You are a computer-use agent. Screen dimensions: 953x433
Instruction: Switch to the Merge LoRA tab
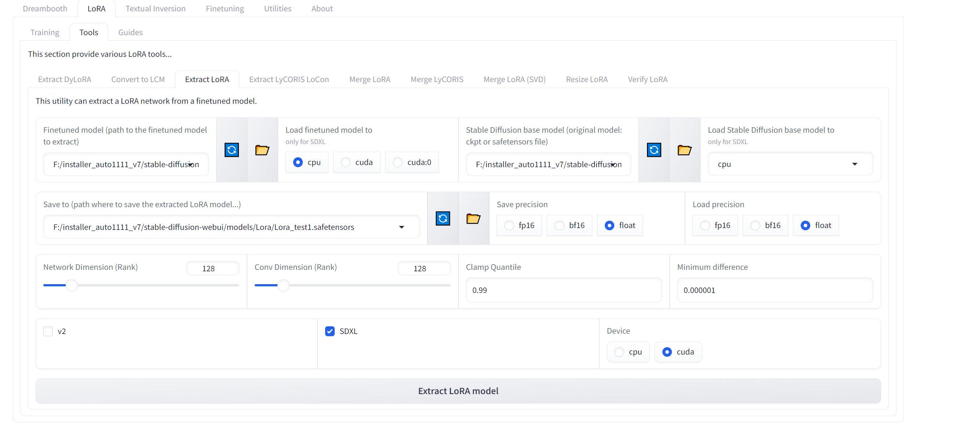(x=370, y=79)
